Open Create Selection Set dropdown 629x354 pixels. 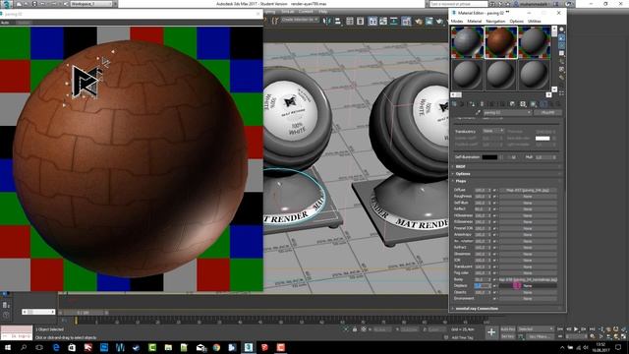pyautogui.click(x=300, y=20)
